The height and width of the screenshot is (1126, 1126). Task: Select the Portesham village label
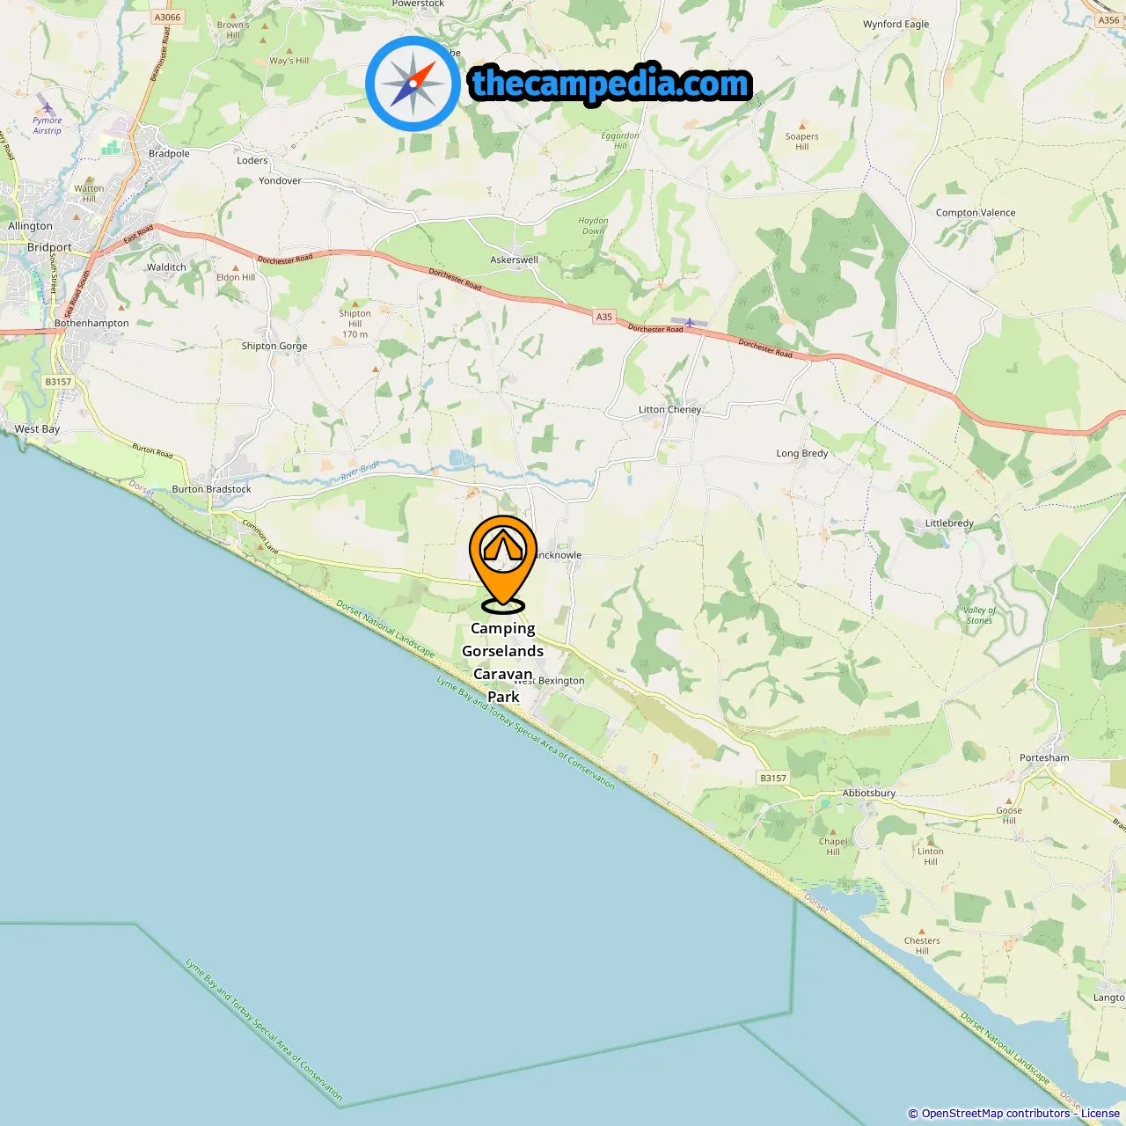[1044, 757]
